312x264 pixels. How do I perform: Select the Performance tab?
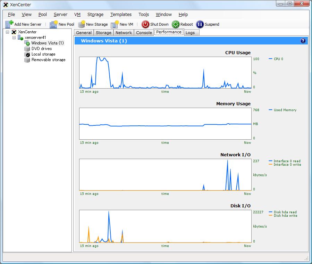[169, 32]
